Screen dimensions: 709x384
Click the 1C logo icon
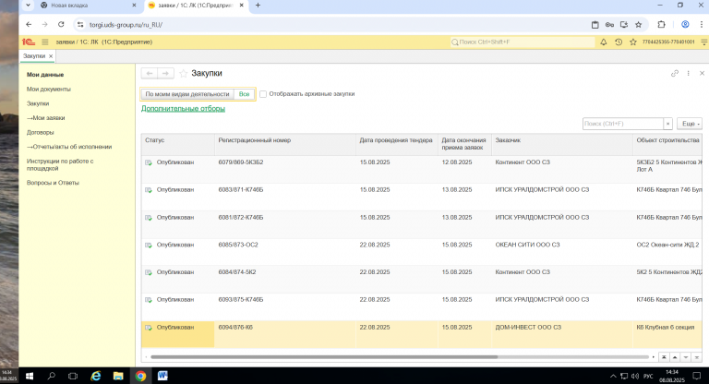click(x=28, y=42)
